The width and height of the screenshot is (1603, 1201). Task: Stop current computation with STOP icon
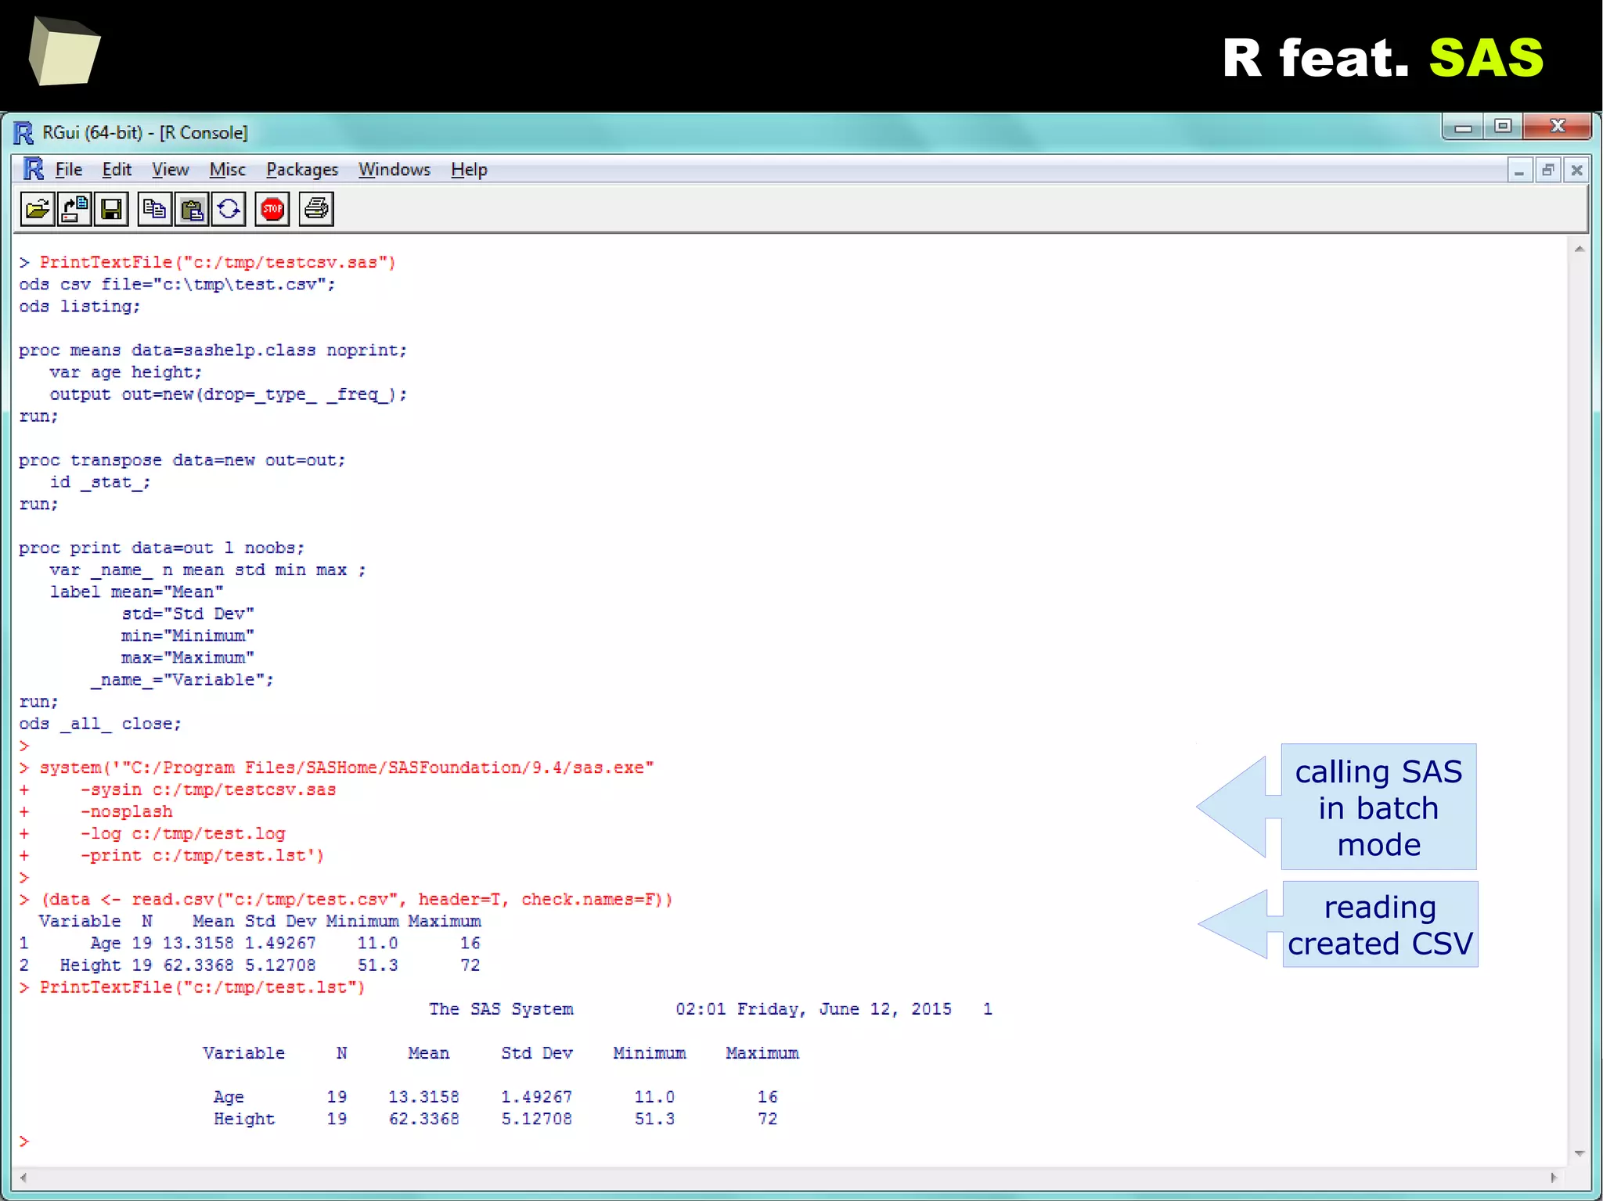(272, 209)
